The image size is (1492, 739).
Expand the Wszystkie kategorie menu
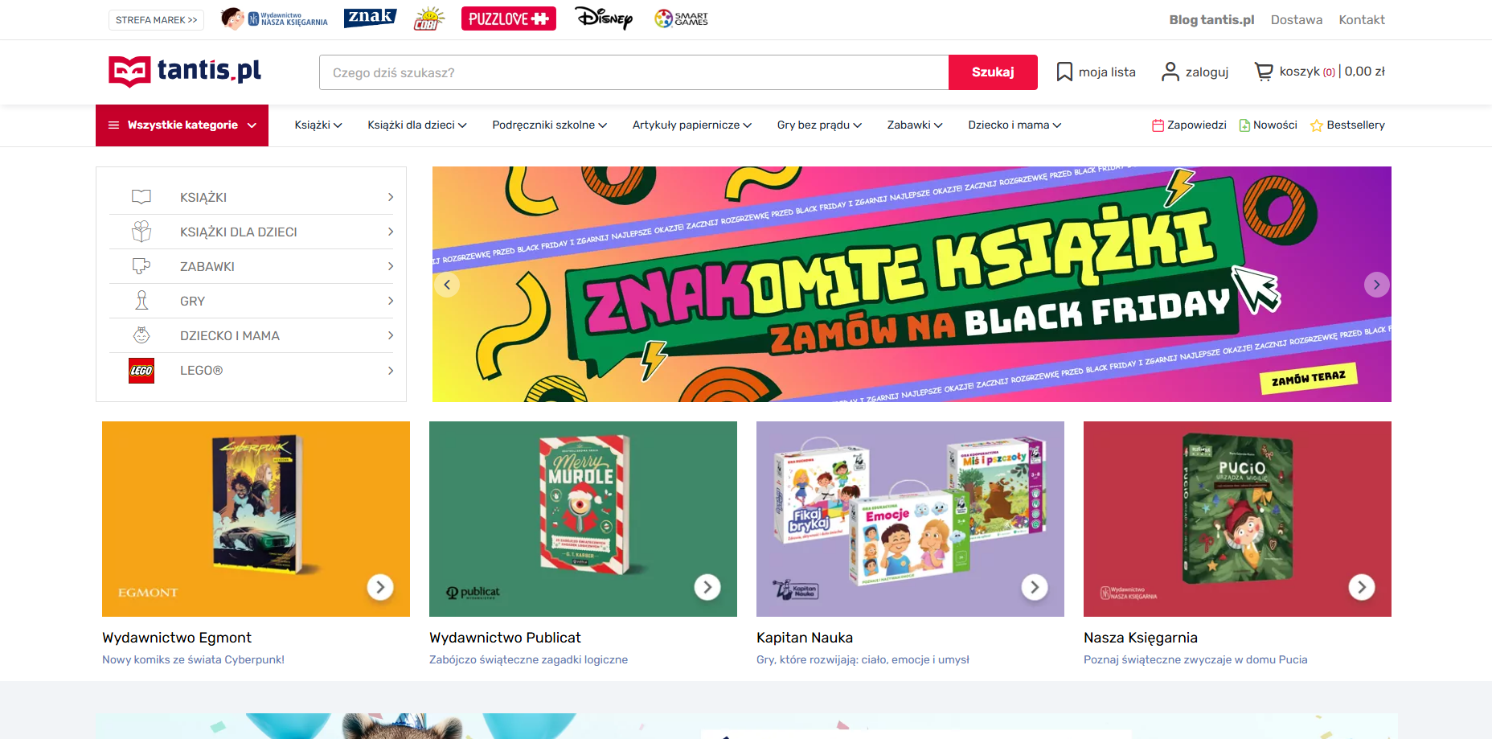[182, 125]
